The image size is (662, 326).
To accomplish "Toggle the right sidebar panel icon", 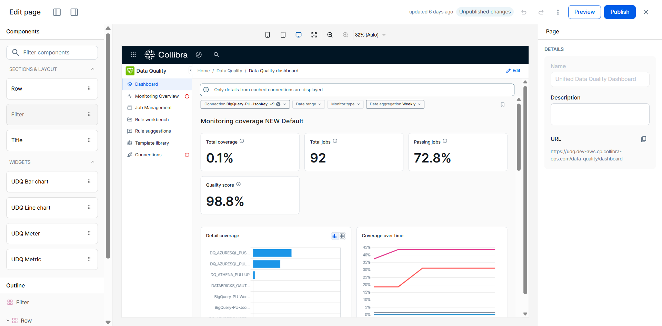I will [74, 12].
